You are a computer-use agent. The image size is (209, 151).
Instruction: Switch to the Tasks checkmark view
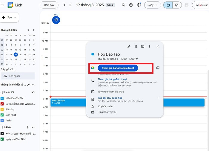tap(177, 5)
